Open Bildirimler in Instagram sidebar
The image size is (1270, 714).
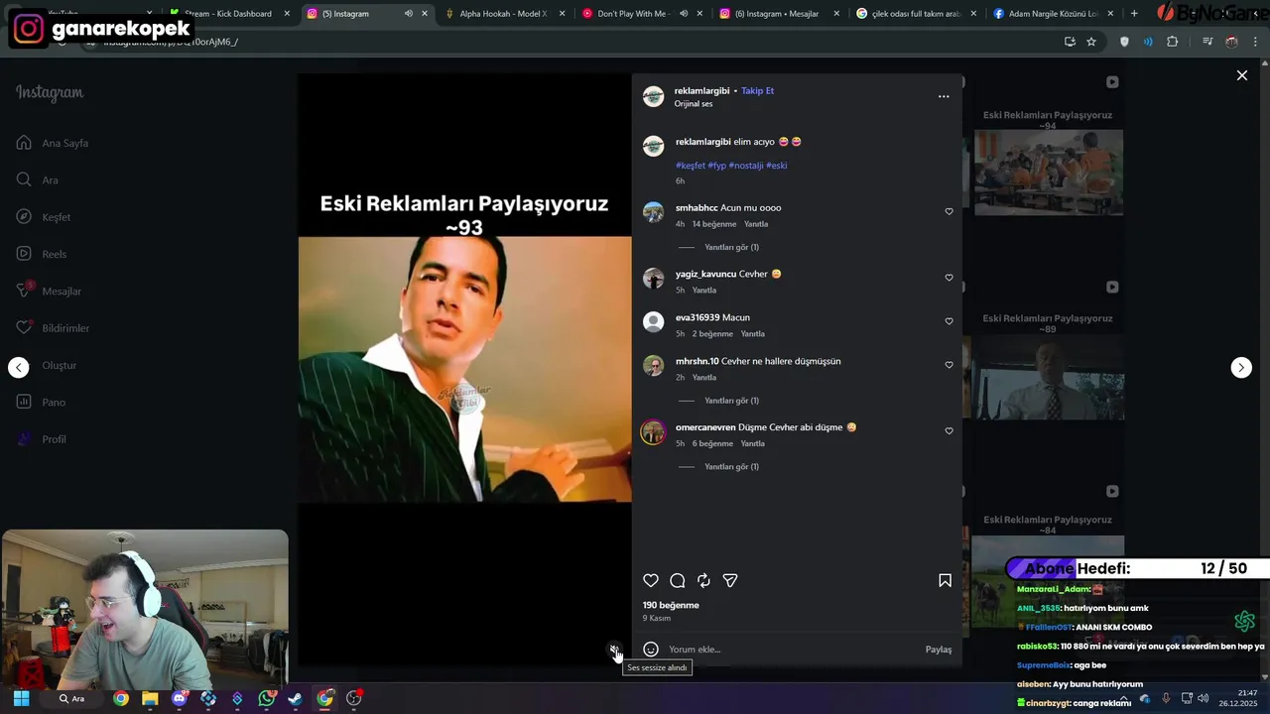(53, 328)
